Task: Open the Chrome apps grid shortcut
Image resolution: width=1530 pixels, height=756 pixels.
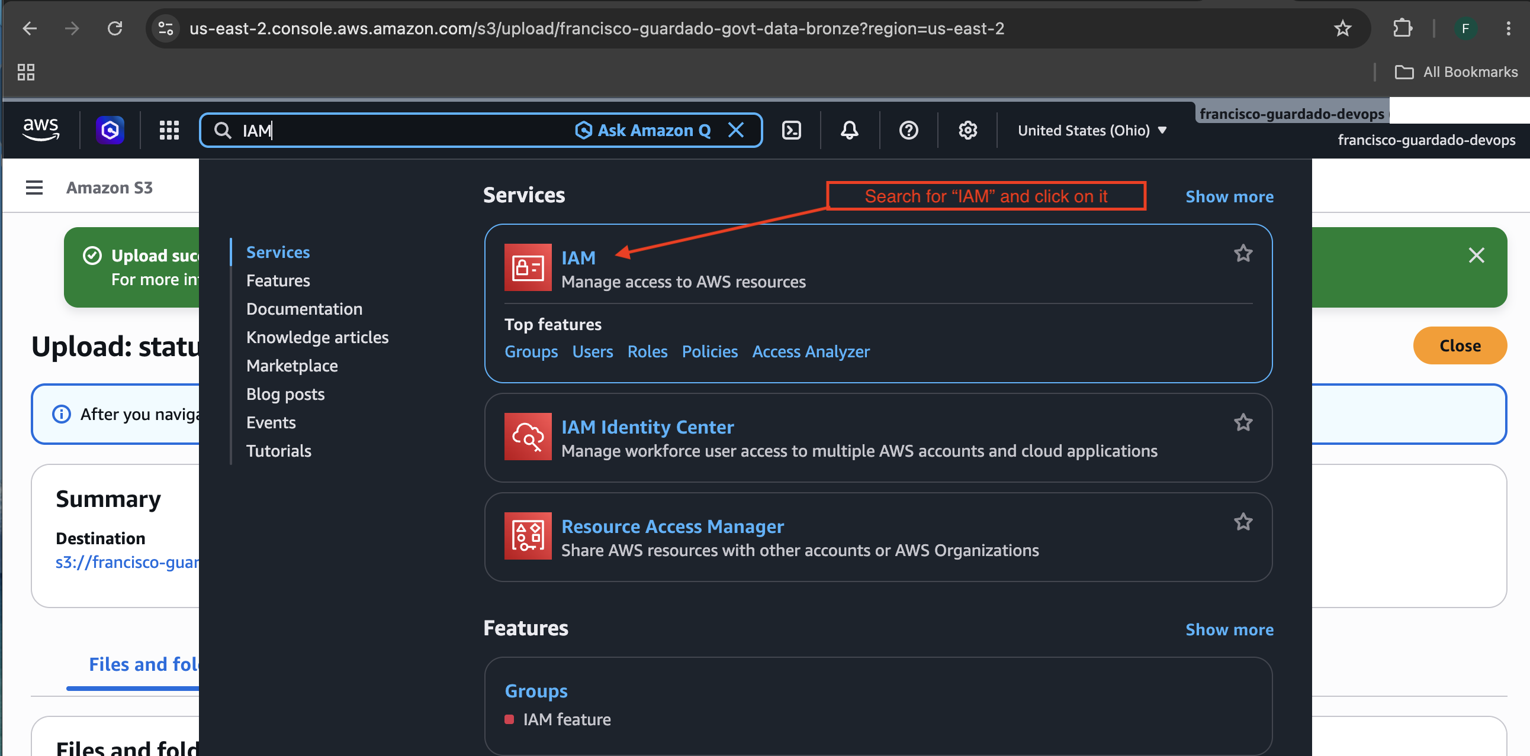Action: pos(26,72)
